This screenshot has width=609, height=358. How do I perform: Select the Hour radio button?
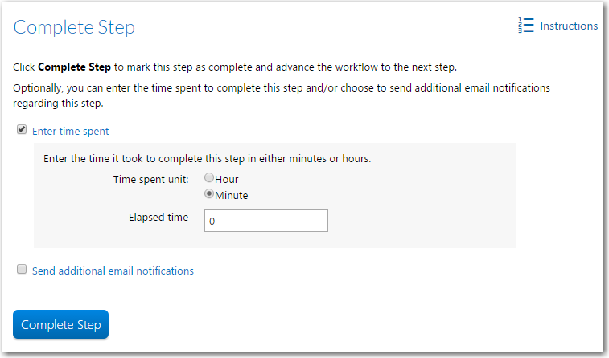(x=209, y=178)
